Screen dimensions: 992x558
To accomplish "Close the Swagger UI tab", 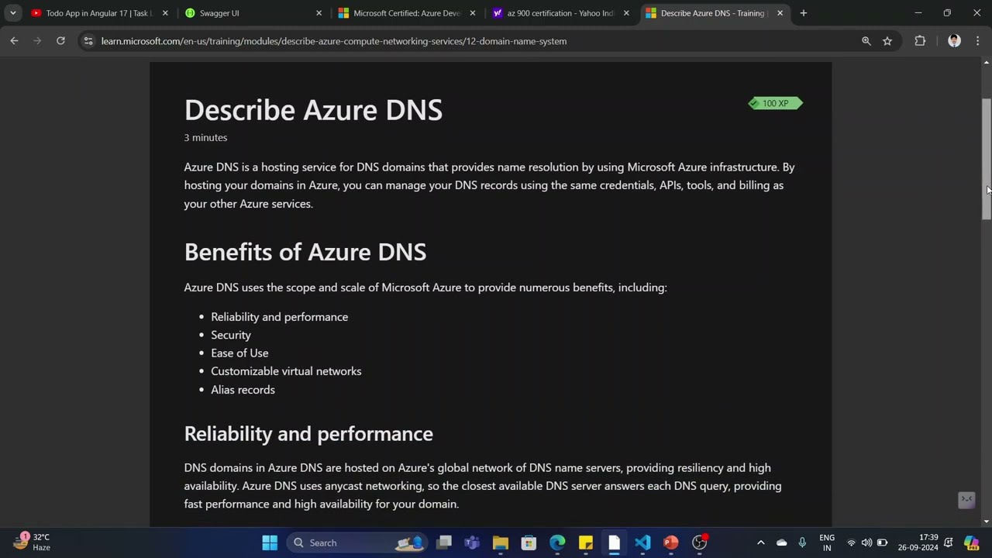I will [x=319, y=13].
